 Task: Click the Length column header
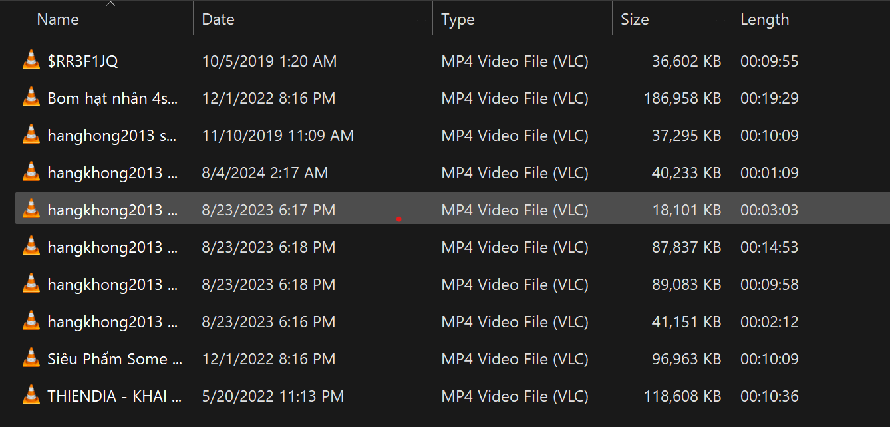click(764, 19)
